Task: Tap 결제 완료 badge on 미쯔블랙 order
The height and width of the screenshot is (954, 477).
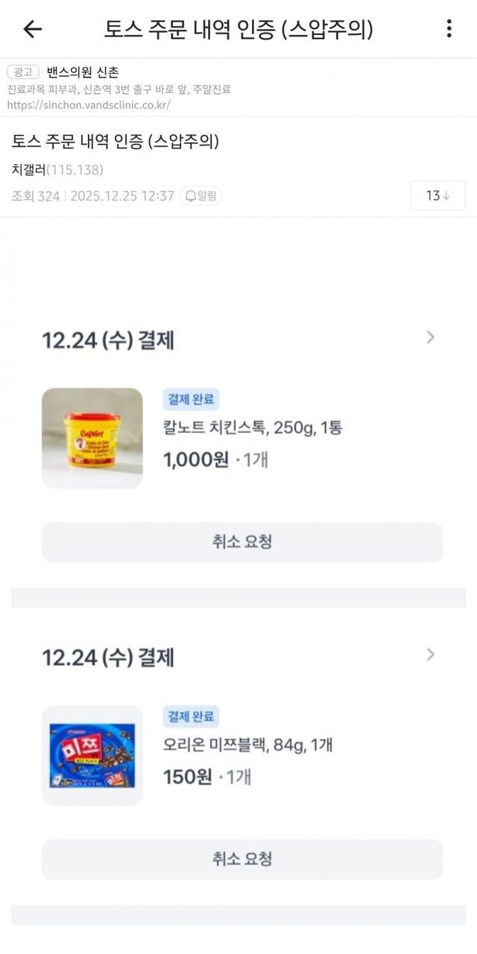Action: click(x=191, y=717)
